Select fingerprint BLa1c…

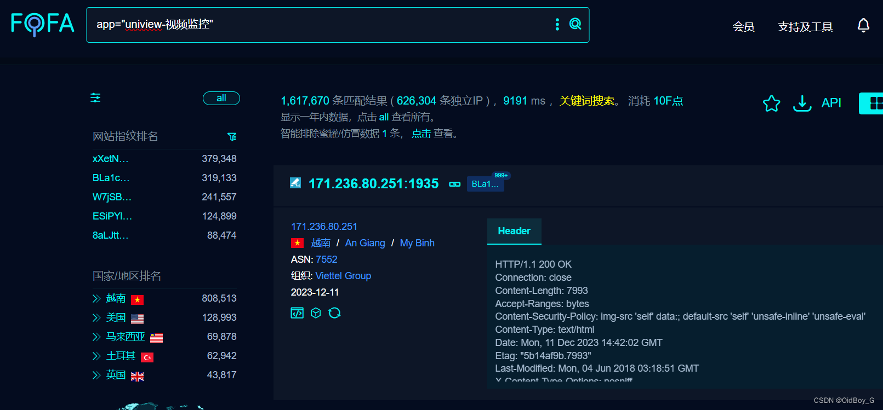tap(111, 178)
